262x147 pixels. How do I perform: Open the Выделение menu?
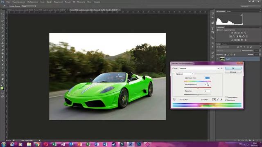point(59,2)
